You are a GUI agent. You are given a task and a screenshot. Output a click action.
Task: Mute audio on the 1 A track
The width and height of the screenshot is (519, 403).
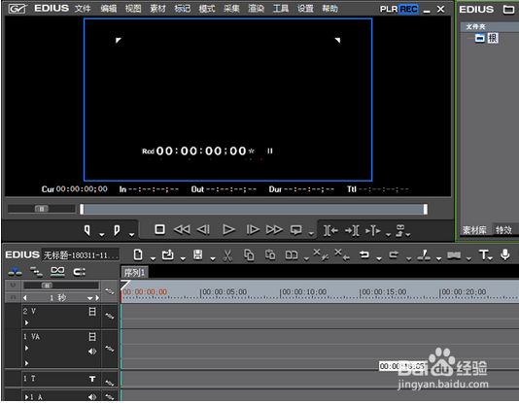[92, 396]
